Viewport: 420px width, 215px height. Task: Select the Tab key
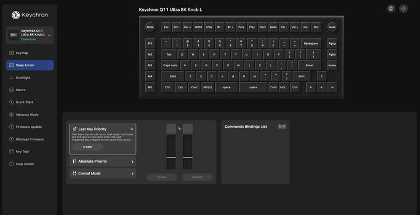coord(169,55)
